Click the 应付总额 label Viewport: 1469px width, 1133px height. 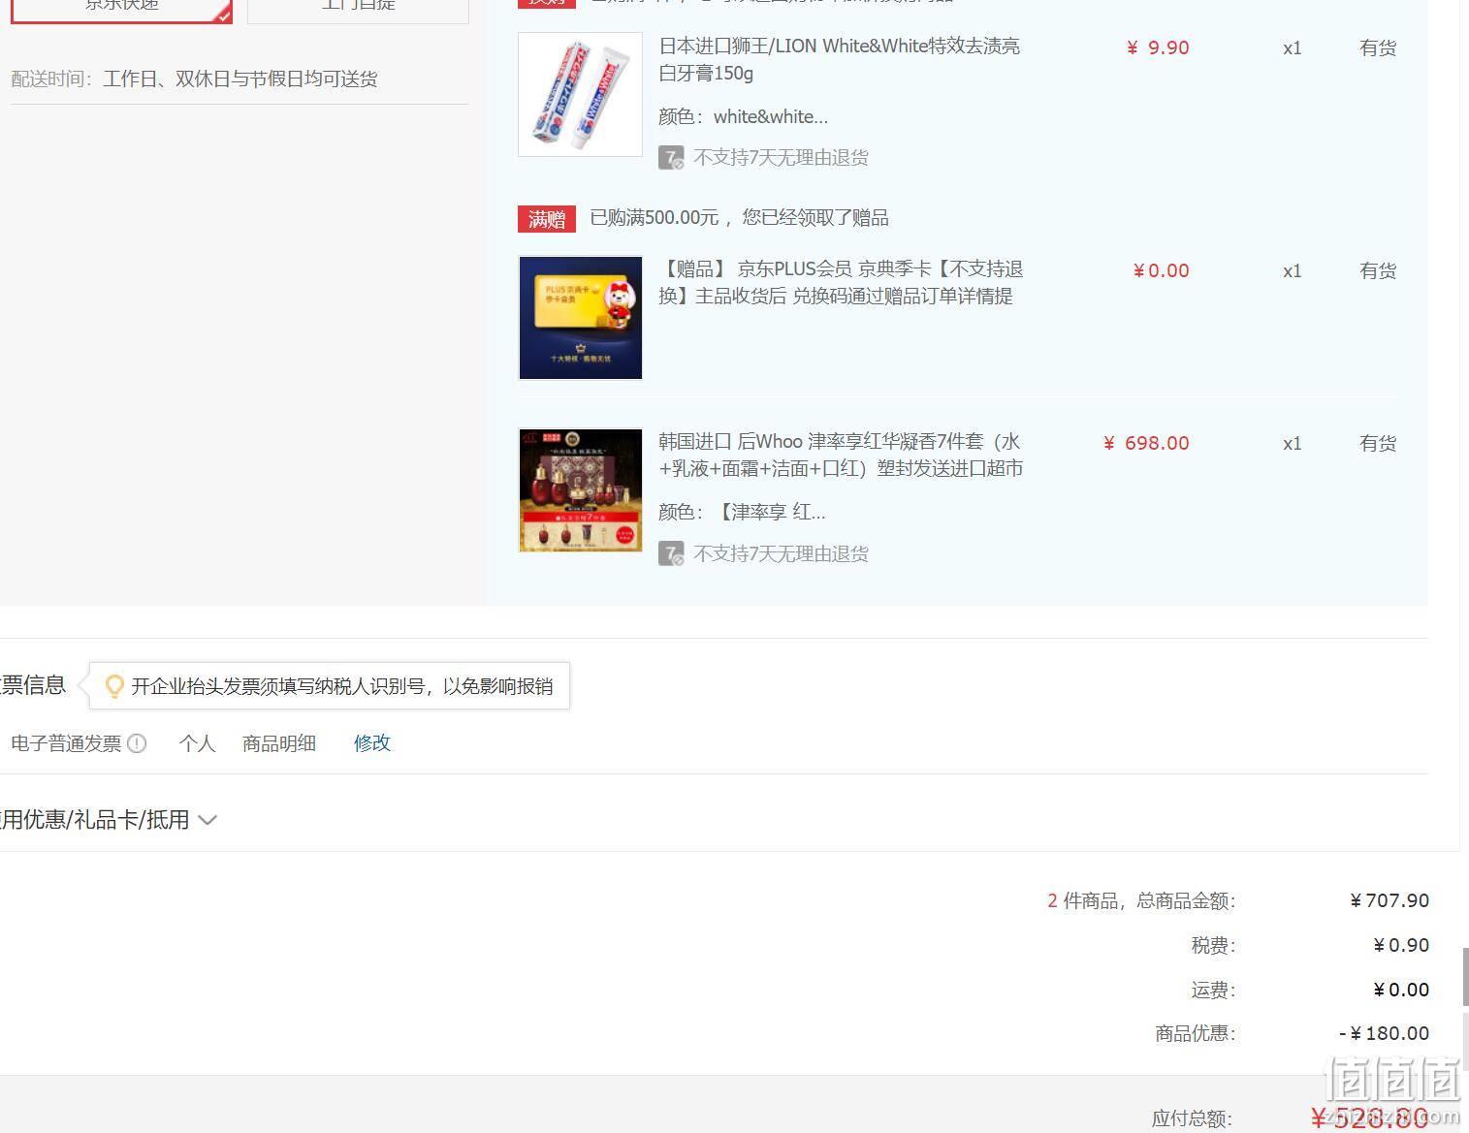[x=1192, y=1118]
